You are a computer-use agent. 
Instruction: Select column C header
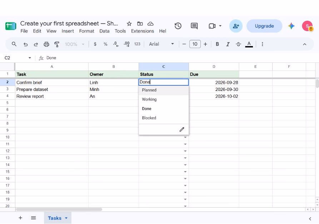(x=164, y=67)
